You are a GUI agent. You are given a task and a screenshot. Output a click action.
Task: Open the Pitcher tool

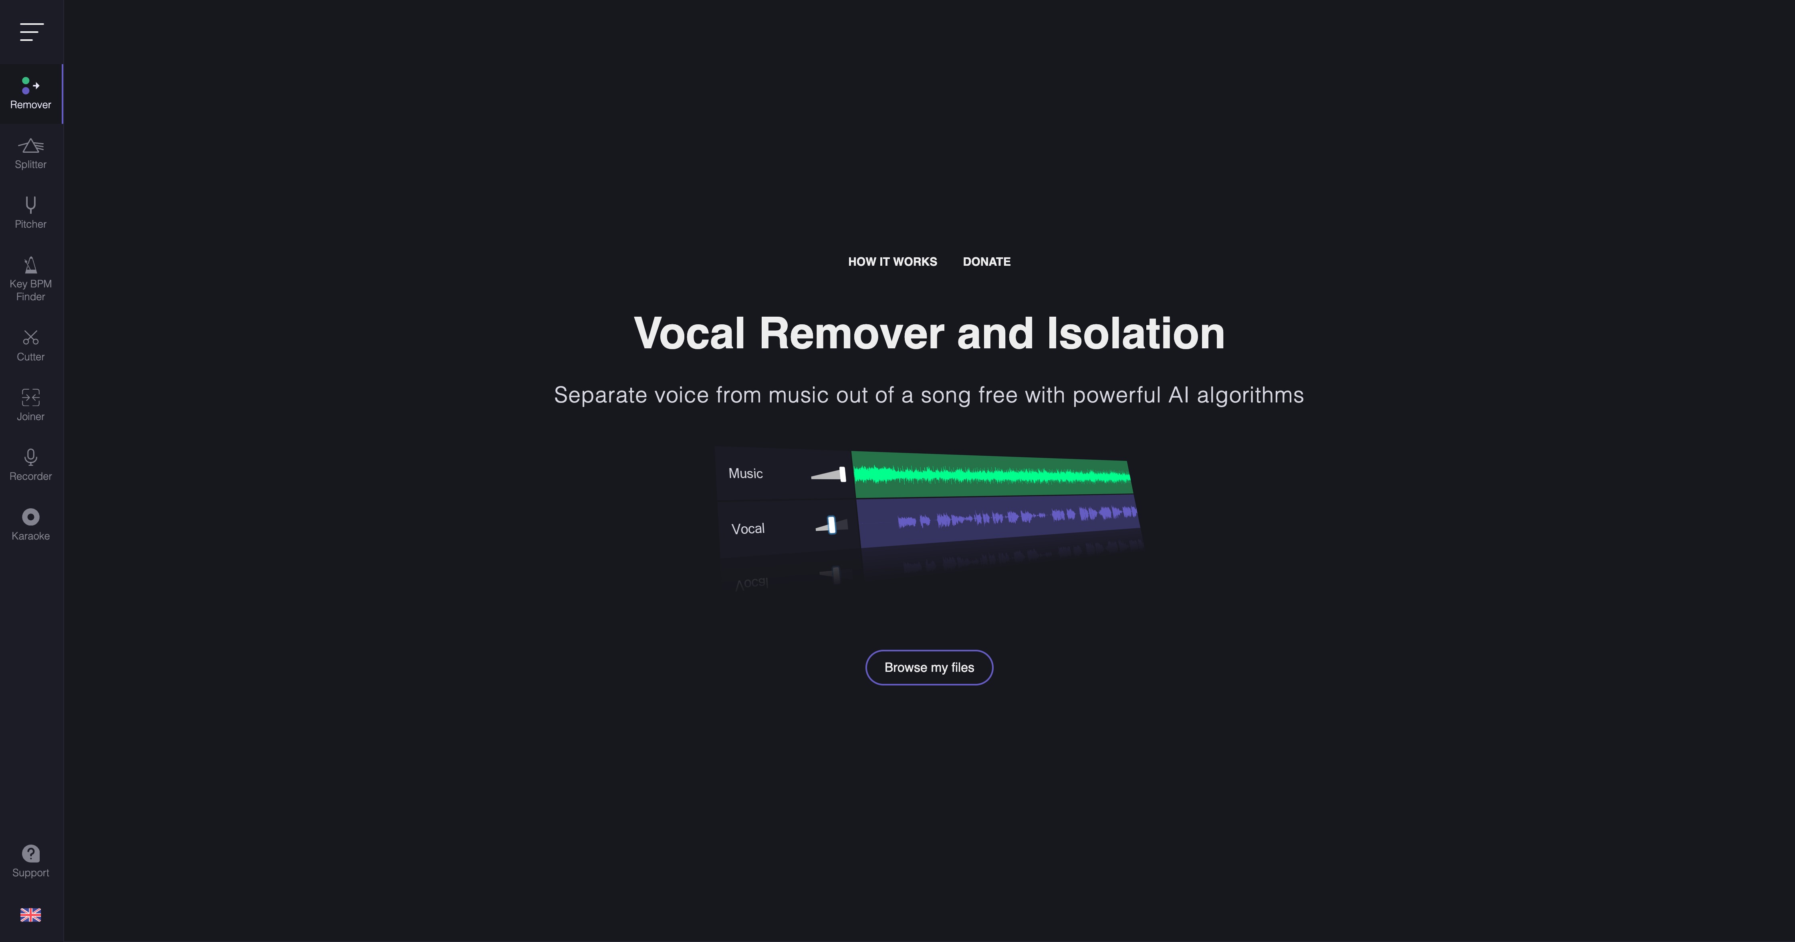click(30, 211)
